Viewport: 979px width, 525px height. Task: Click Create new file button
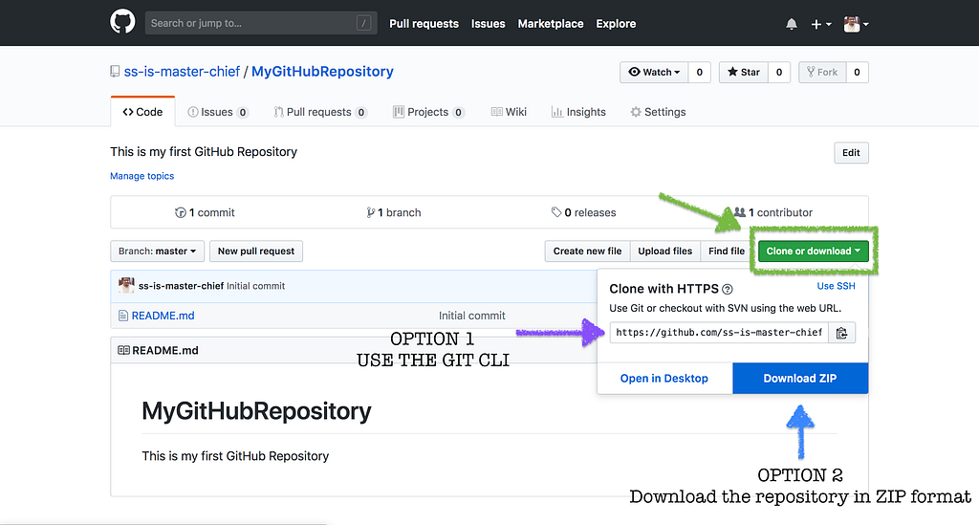588,251
